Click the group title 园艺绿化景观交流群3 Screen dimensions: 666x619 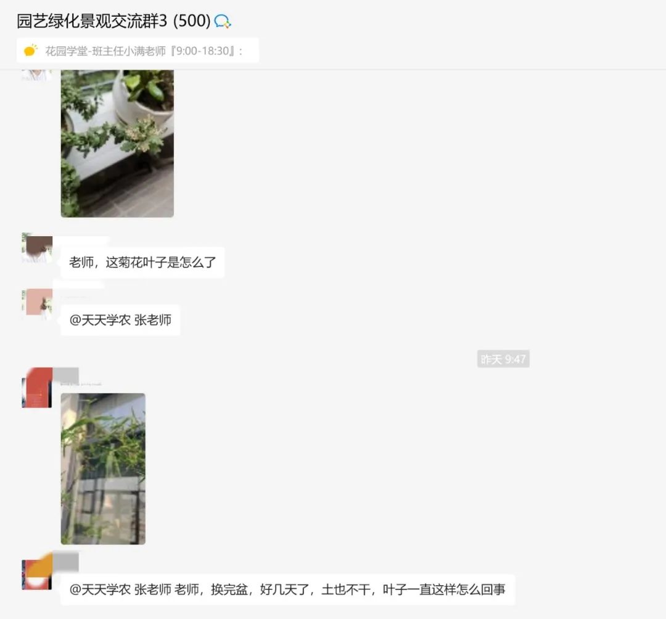click(x=92, y=21)
